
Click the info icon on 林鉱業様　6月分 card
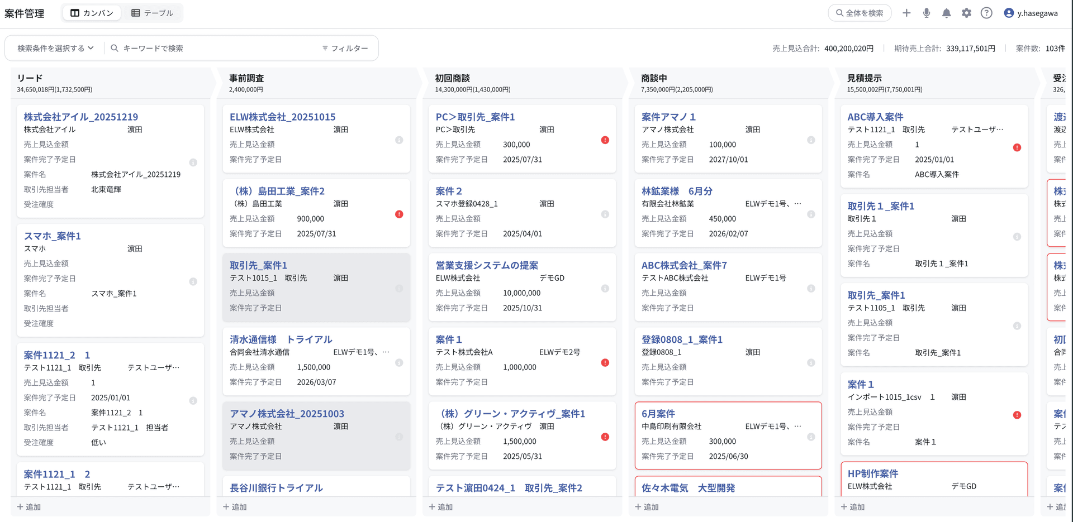811,214
